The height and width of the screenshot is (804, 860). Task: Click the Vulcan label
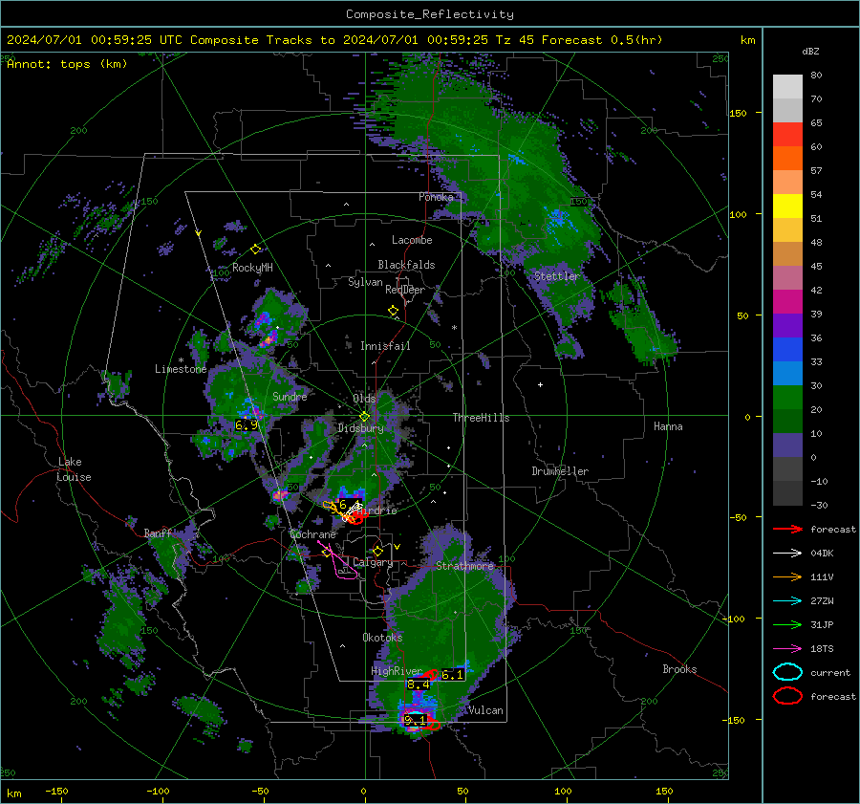click(x=485, y=710)
